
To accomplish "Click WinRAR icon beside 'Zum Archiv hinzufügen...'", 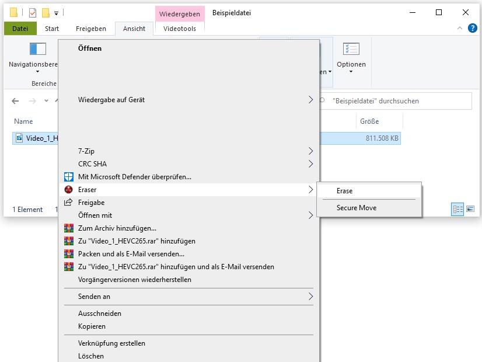I will click(69, 228).
